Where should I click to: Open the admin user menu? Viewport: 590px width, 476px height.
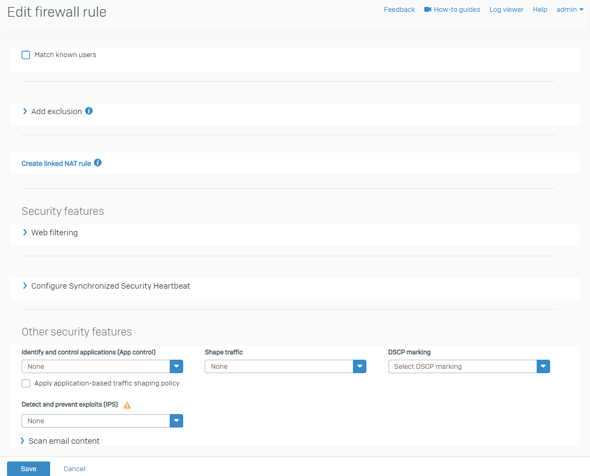click(570, 10)
